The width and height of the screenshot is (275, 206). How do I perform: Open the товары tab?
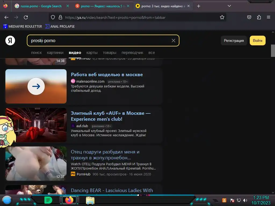click(110, 53)
